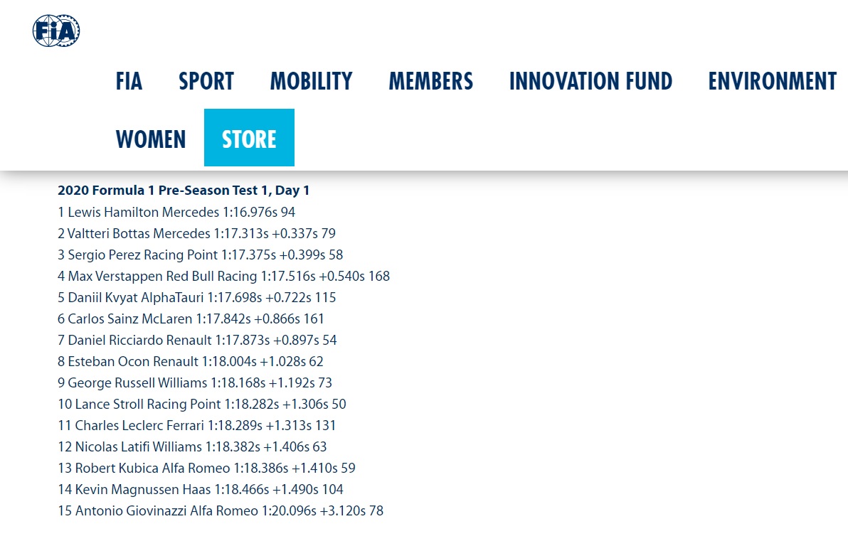This screenshot has height=546, width=848.
Task: Open the SPORT menu
Action: pos(206,81)
